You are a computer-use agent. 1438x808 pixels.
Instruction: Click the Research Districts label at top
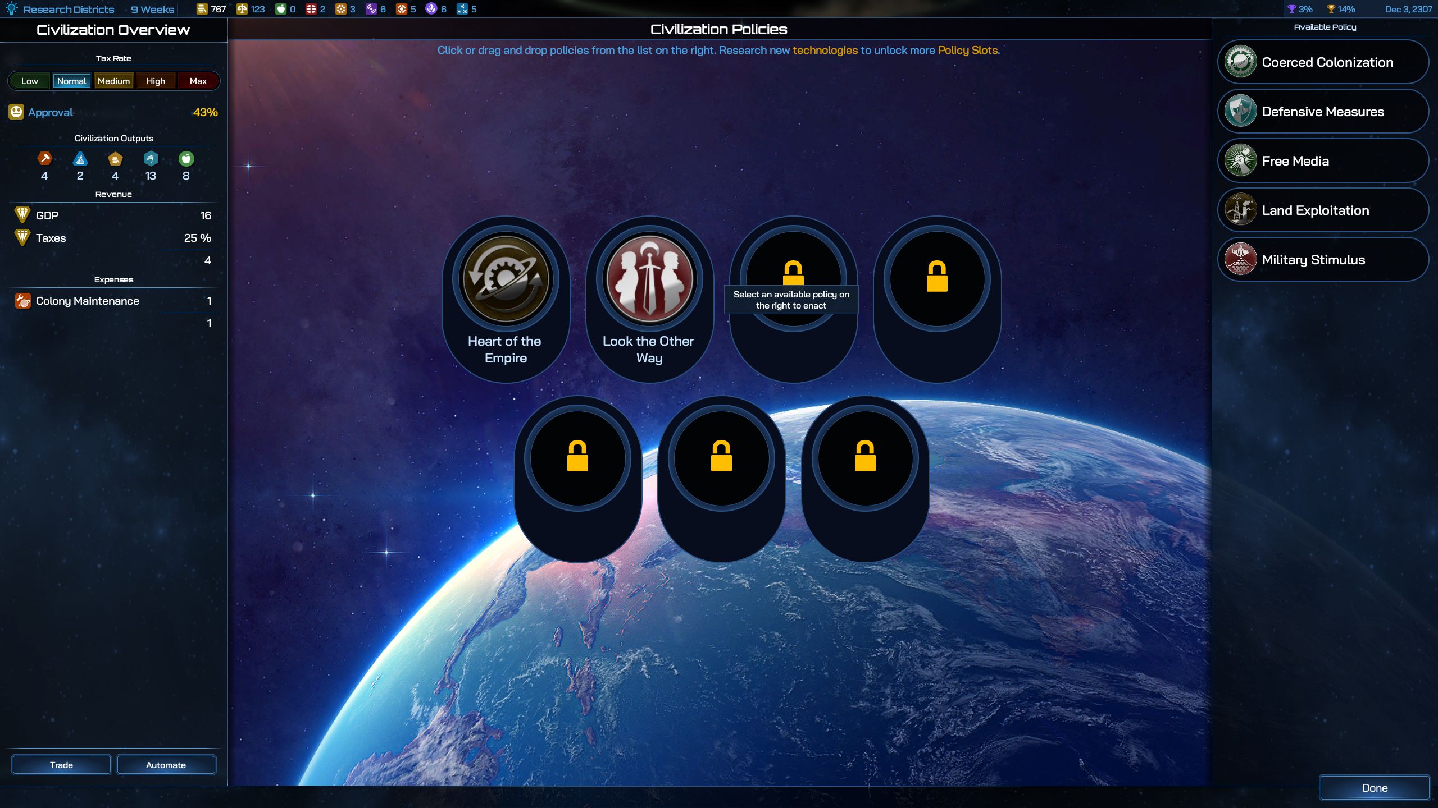point(69,10)
